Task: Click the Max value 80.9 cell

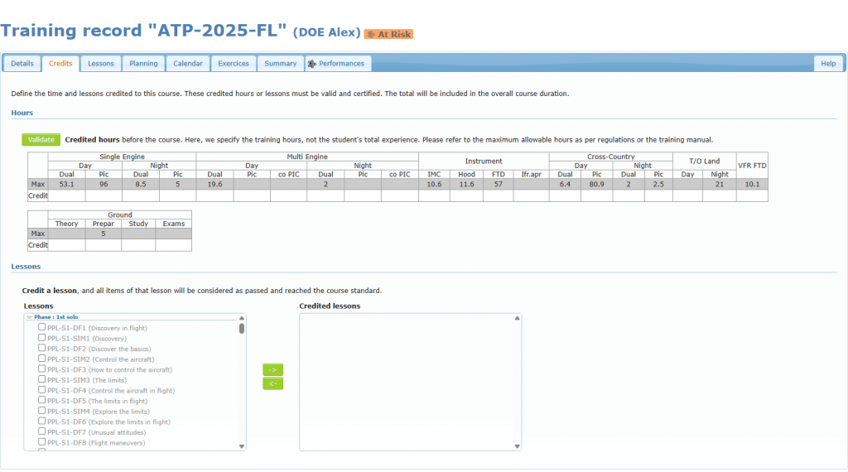Action: (x=596, y=185)
